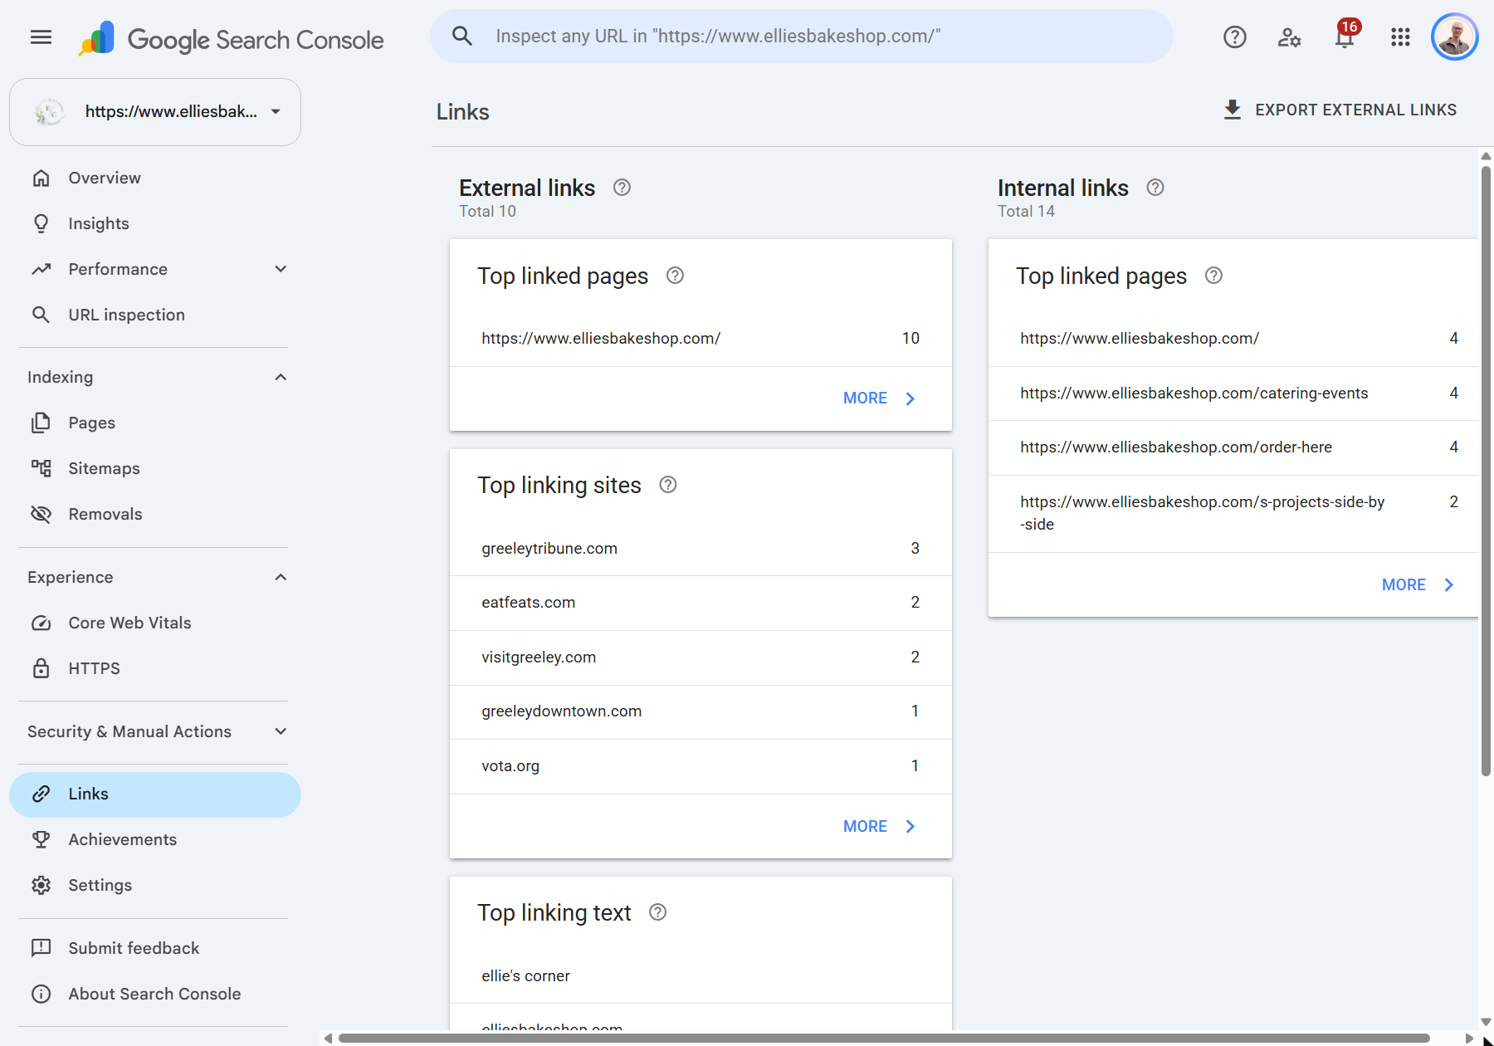Open the account profile avatar
Screen dimensions: 1494x1046
(x=1455, y=37)
